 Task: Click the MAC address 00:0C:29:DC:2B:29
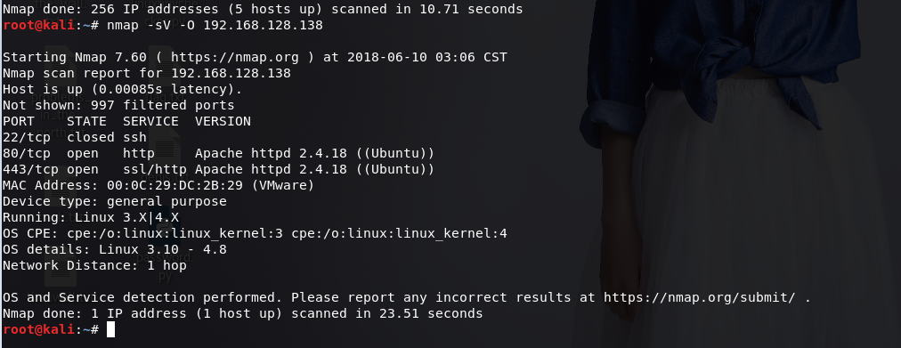(175, 185)
